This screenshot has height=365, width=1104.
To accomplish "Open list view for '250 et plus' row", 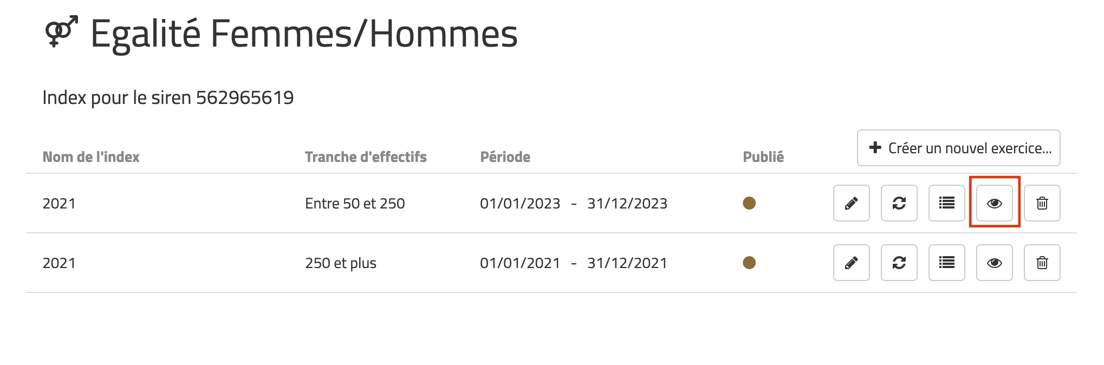I will [x=946, y=263].
